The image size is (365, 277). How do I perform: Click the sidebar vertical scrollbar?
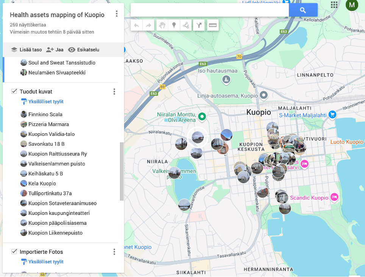click(x=122, y=171)
